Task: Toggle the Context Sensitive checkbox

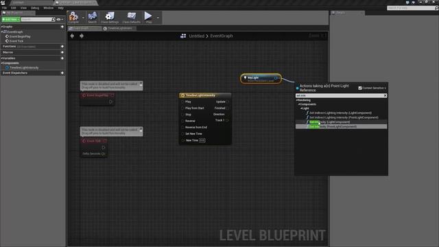Action: coord(360,88)
